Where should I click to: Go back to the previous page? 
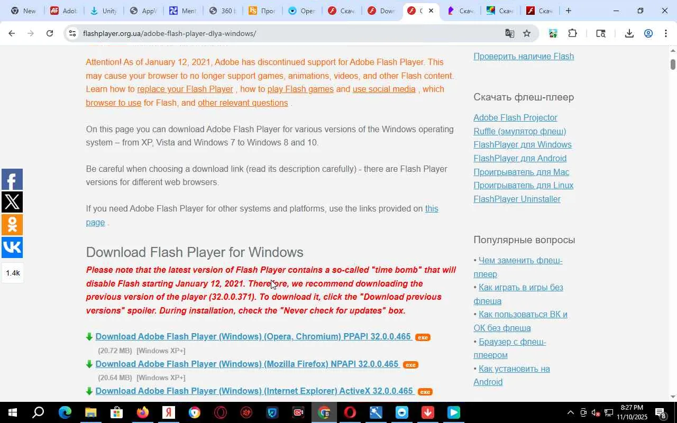coord(11,33)
